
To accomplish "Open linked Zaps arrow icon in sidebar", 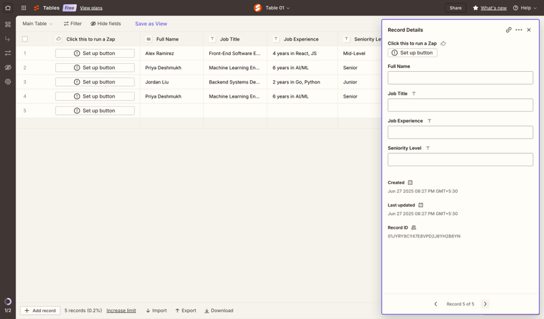I will click(x=7, y=39).
